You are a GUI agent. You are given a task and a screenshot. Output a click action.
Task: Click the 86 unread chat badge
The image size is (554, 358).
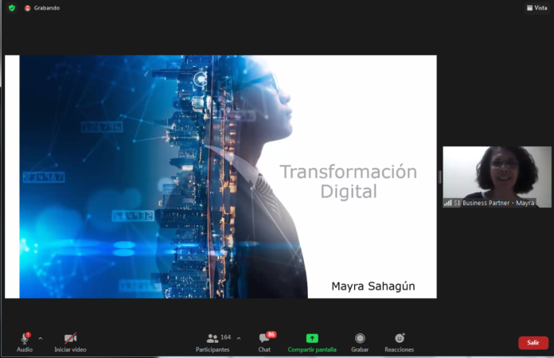(271, 335)
